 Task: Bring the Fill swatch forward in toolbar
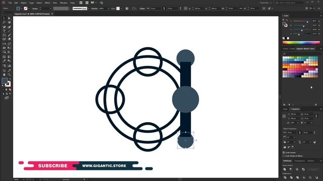pos(5,80)
